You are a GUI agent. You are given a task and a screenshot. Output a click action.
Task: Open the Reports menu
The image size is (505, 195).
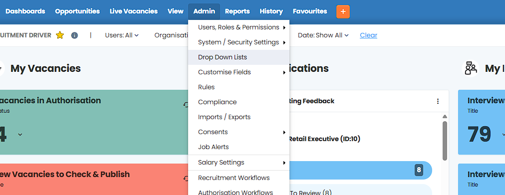point(238,11)
